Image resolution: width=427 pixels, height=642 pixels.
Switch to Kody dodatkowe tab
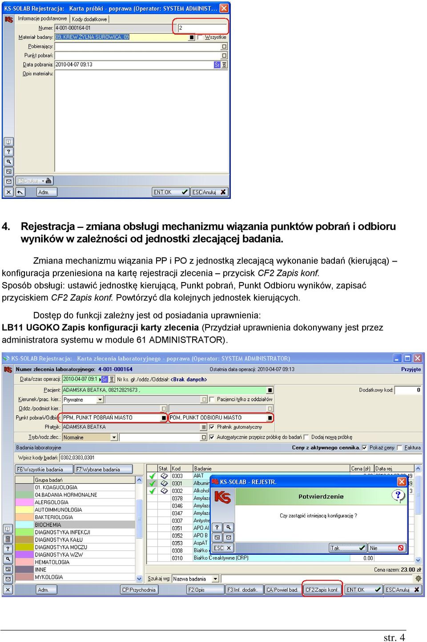click(89, 19)
